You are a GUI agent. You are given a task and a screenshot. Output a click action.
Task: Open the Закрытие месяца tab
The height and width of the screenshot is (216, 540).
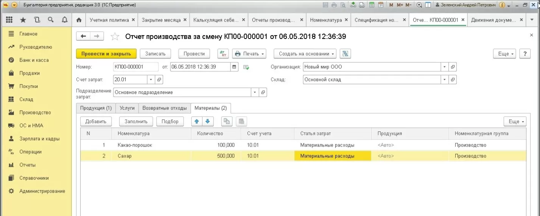pos(161,20)
